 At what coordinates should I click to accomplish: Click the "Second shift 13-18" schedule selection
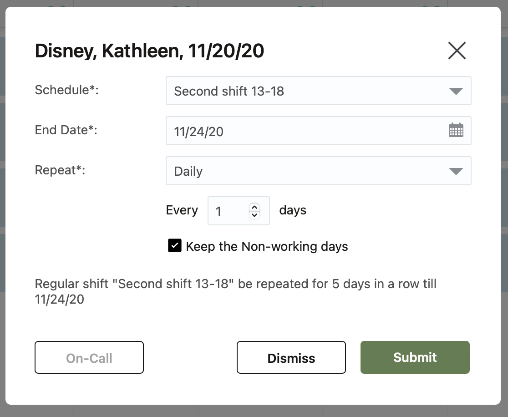tap(229, 91)
